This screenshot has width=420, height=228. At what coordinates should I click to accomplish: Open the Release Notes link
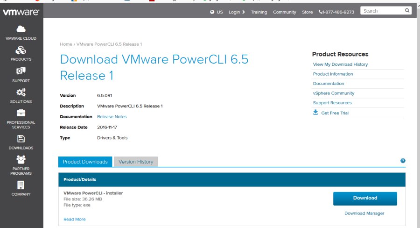pyautogui.click(x=112, y=117)
